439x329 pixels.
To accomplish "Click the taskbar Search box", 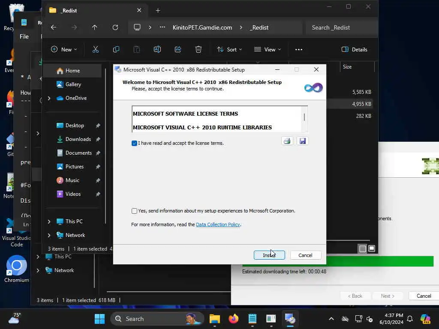I will tap(157, 319).
